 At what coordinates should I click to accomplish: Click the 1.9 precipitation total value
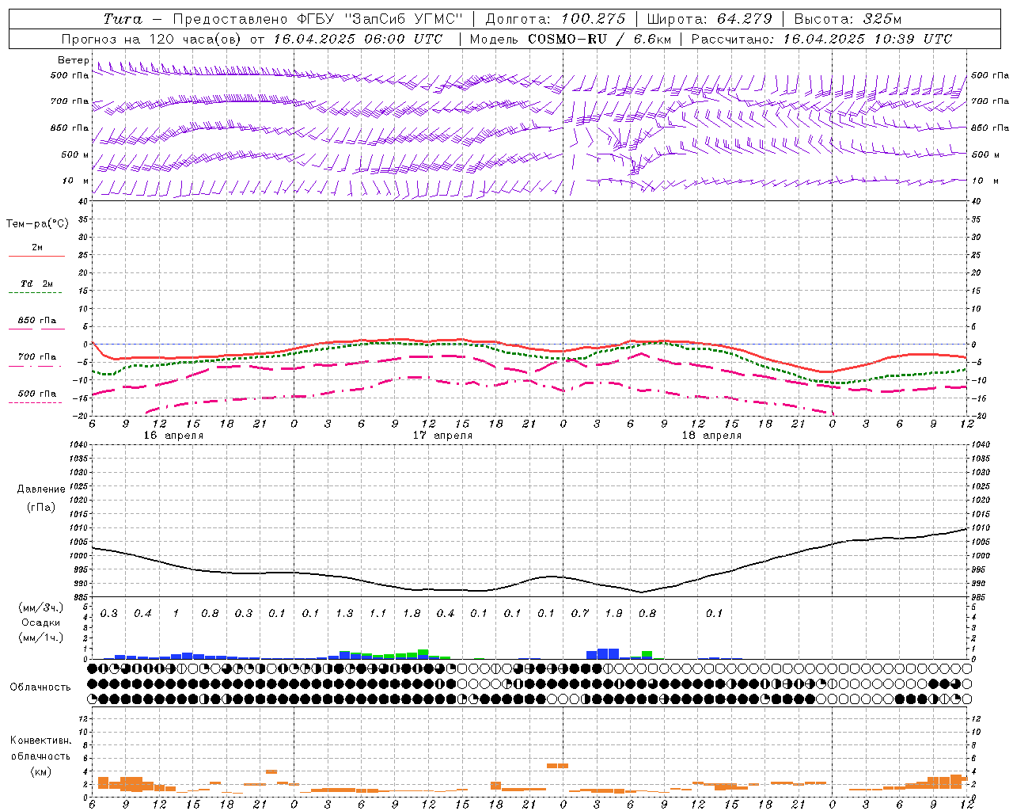point(613,614)
